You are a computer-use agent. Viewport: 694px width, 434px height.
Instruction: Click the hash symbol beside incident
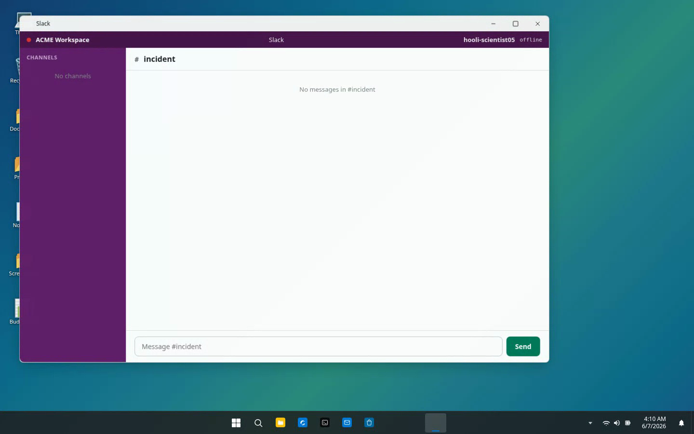(137, 59)
